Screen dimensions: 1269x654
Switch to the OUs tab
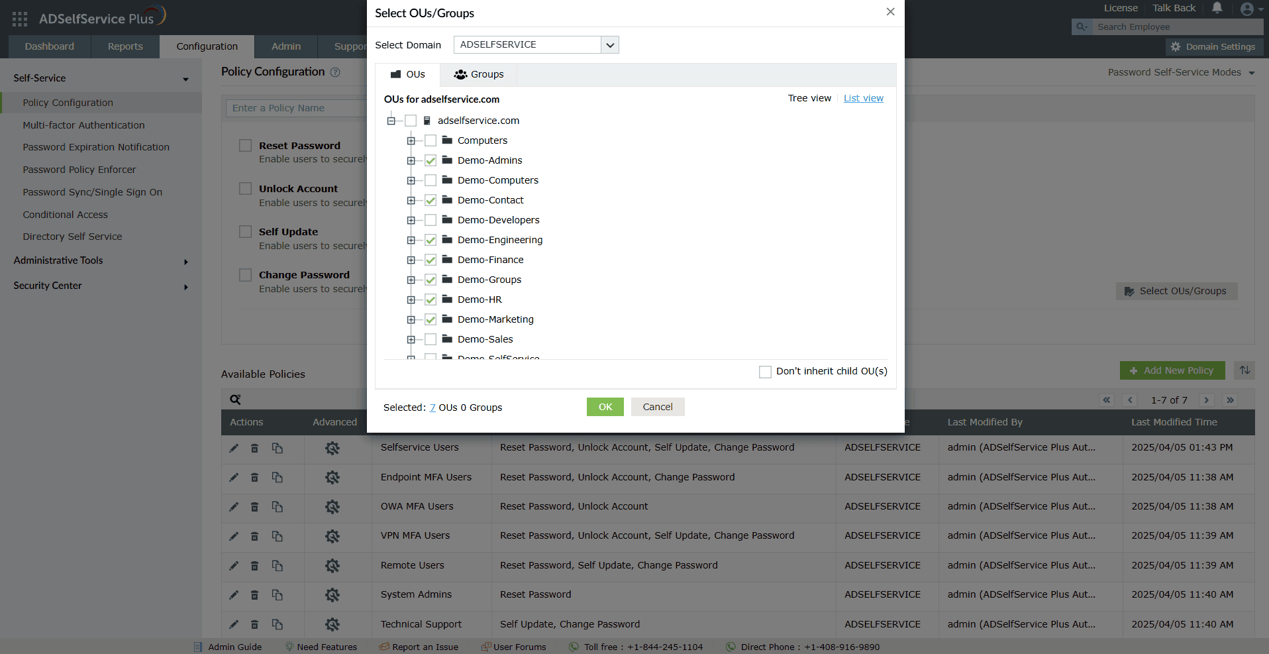[408, 74]
